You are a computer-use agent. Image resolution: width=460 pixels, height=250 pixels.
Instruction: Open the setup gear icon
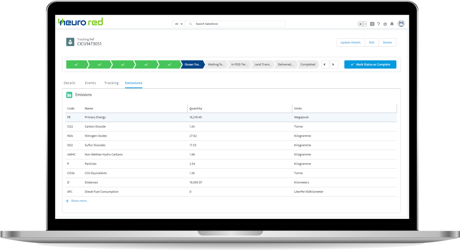tap(385, 24)
